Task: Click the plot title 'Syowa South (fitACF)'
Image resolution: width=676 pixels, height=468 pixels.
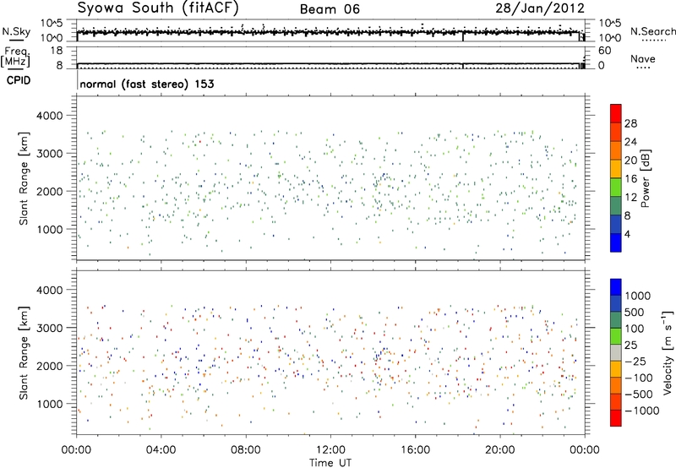Action: (158, 8)
